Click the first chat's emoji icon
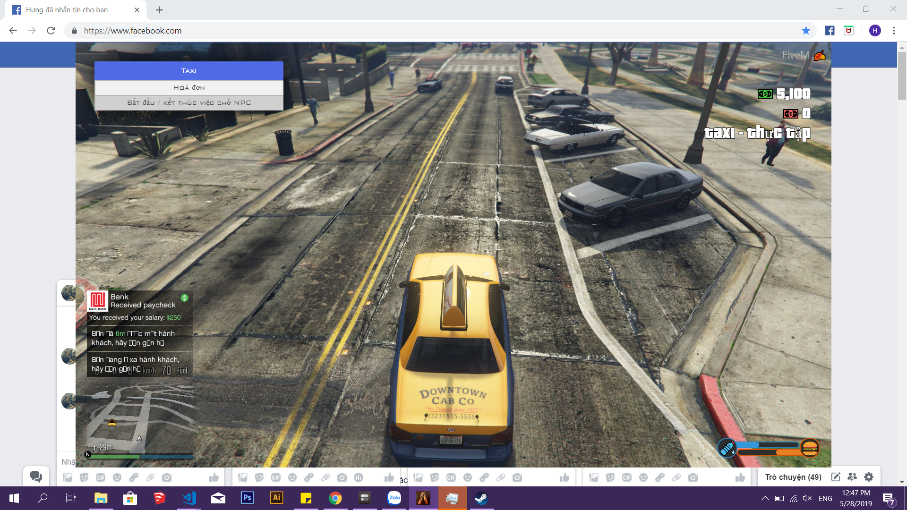The image size is (907, 510). [x=117, y=477]
